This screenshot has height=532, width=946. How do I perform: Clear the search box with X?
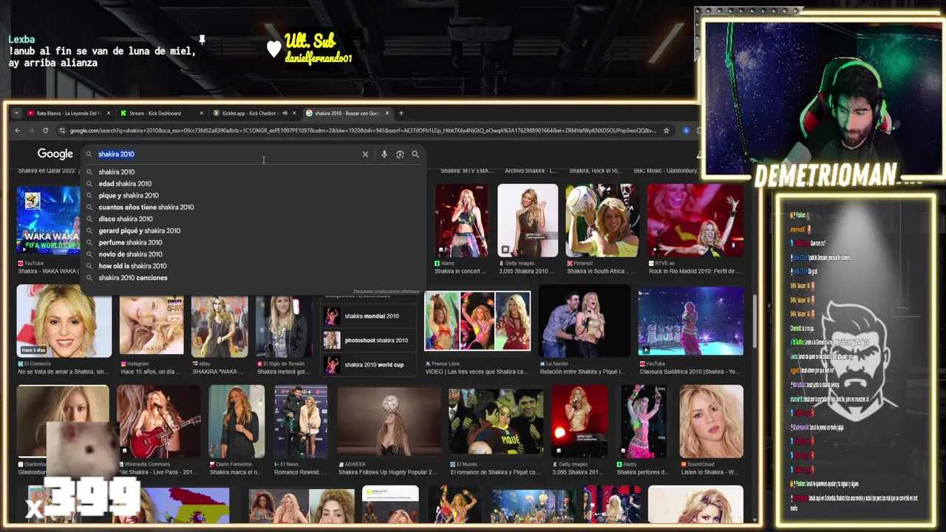point(365,154)
